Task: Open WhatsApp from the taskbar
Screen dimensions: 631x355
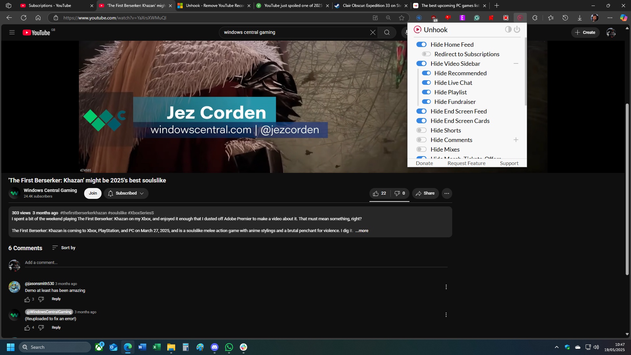Action: [229, 347]
